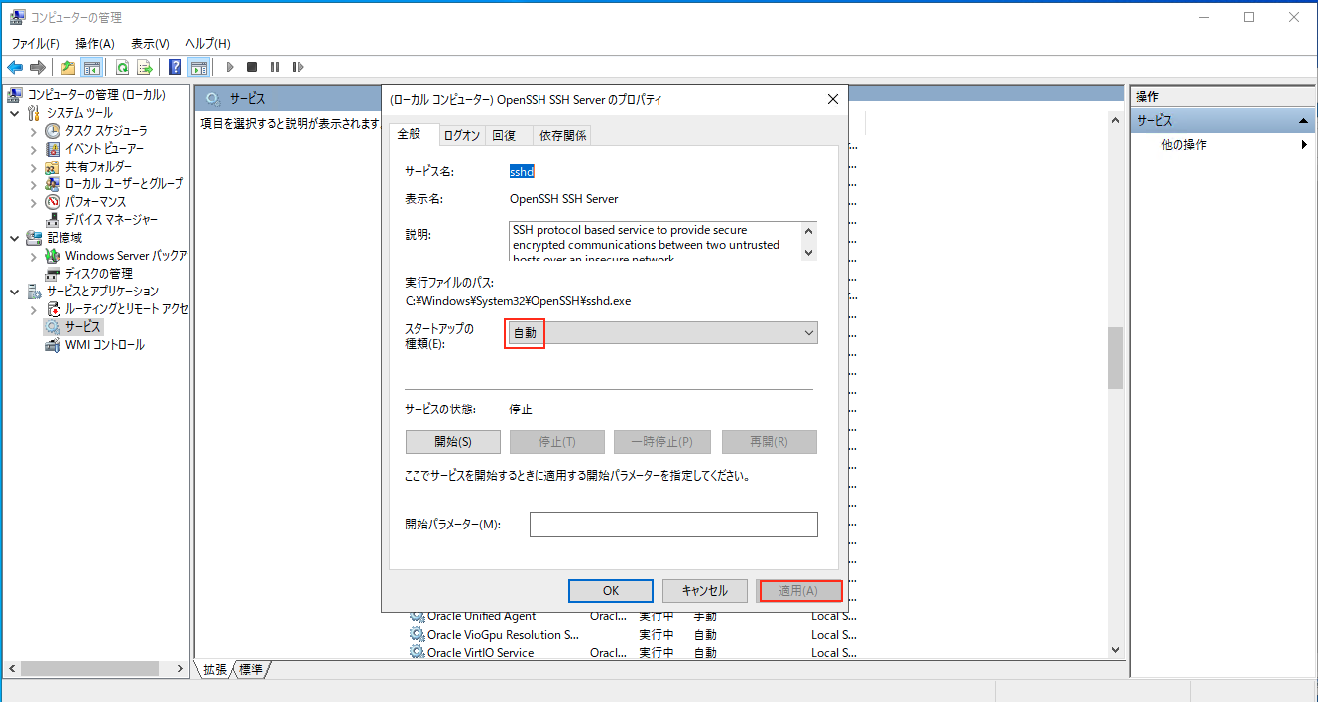
Task: Switch to the 拡張 view tab
Action: (213, 670)
